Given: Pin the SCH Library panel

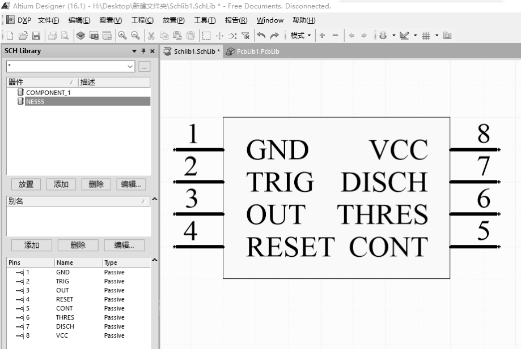Looking at the screenshot, I should click(143, 51).
